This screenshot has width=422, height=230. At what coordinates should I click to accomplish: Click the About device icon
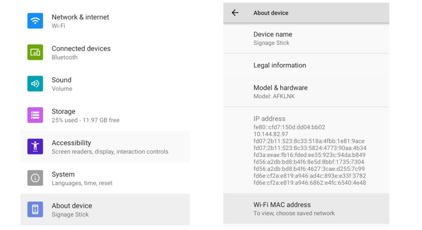click(35, 209)
